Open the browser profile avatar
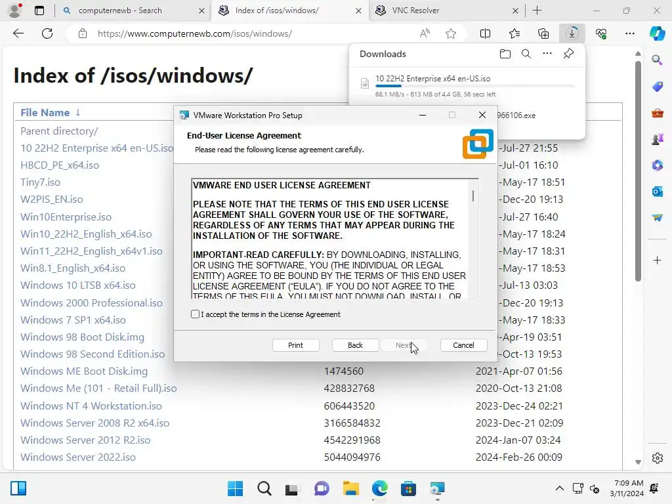 [15, 10]
